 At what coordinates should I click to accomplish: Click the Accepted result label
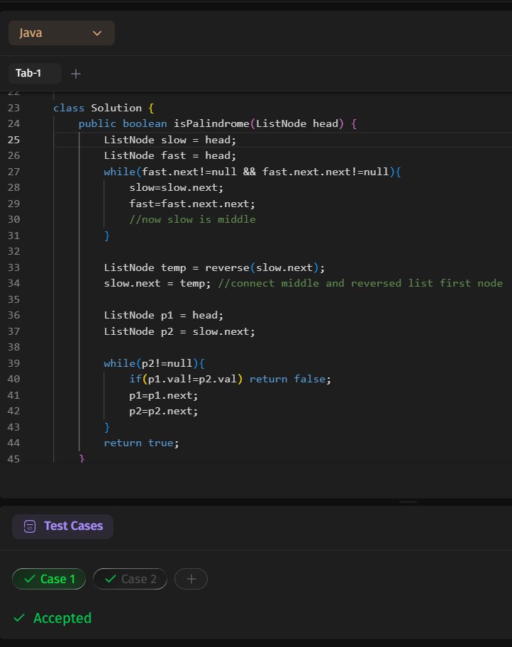pyautogui.click(x=62, y=618)
